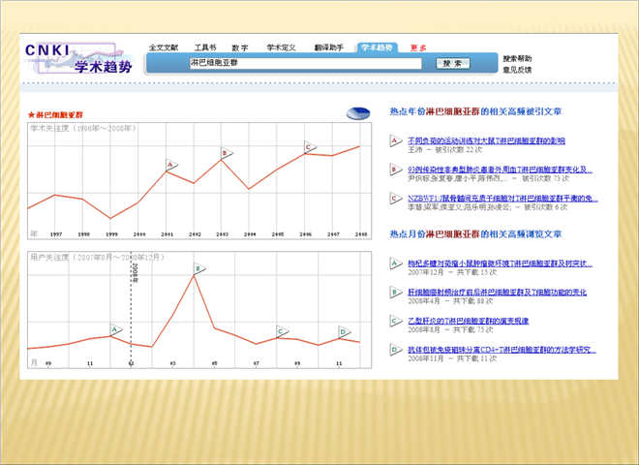Click the blue disc icon above the chart

pos(359,114)
